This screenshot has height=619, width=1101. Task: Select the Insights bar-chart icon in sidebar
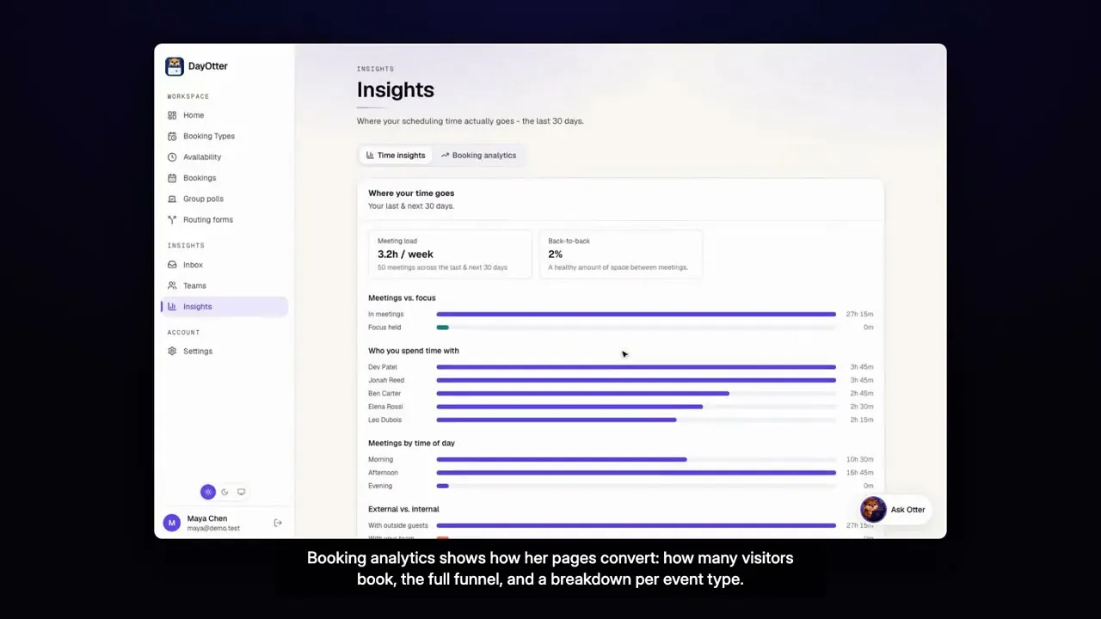point(172,307)
